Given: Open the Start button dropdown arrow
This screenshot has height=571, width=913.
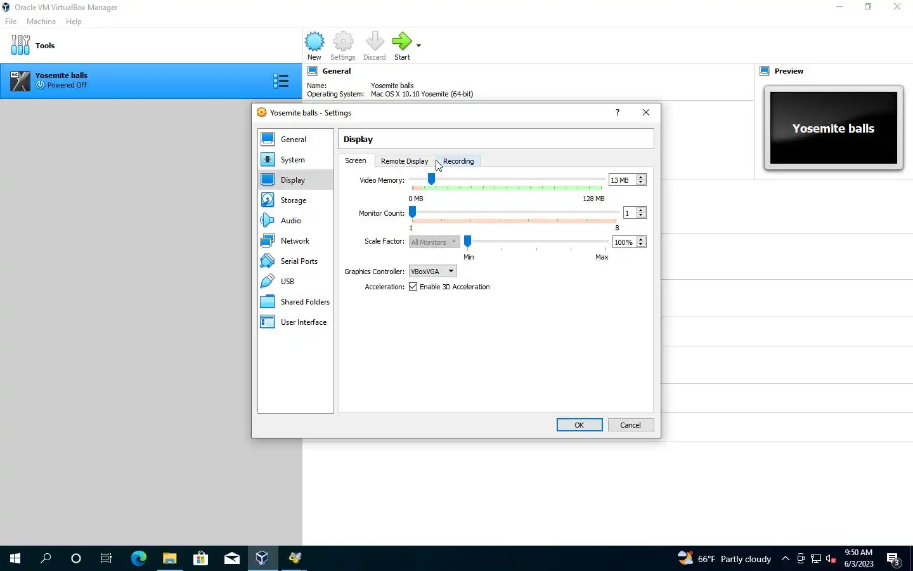Looking at the screenshot, I should [418, 46].
